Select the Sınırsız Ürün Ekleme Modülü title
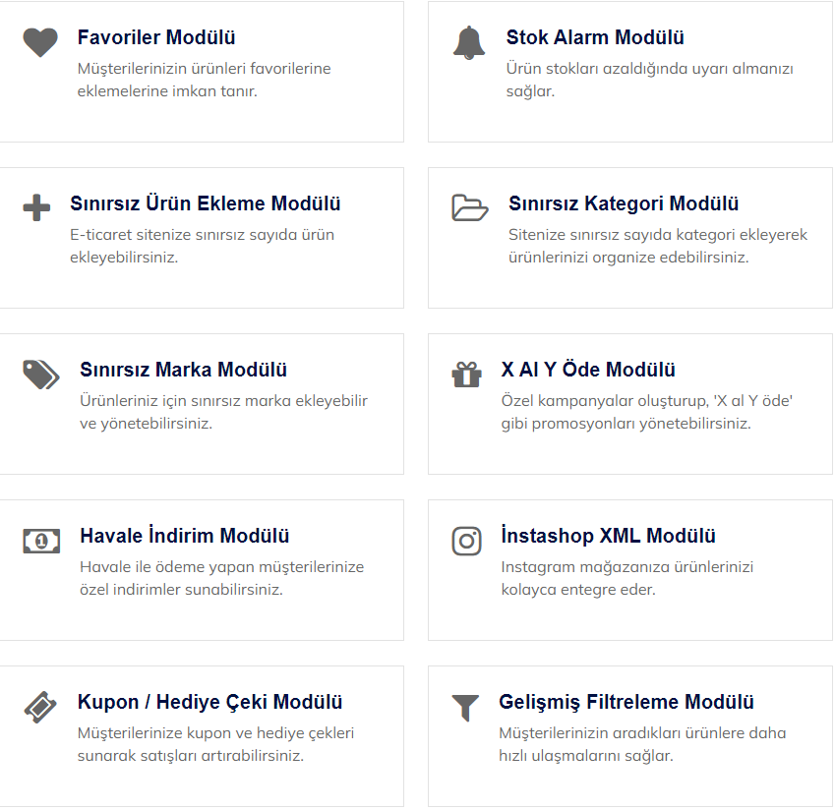The width and height of the screenshot is (835, 809). (205, 203)
